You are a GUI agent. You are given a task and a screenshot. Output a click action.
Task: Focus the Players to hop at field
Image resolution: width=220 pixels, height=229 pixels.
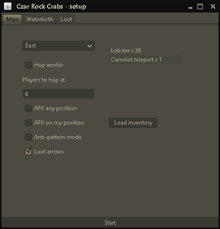coord(59,94)
